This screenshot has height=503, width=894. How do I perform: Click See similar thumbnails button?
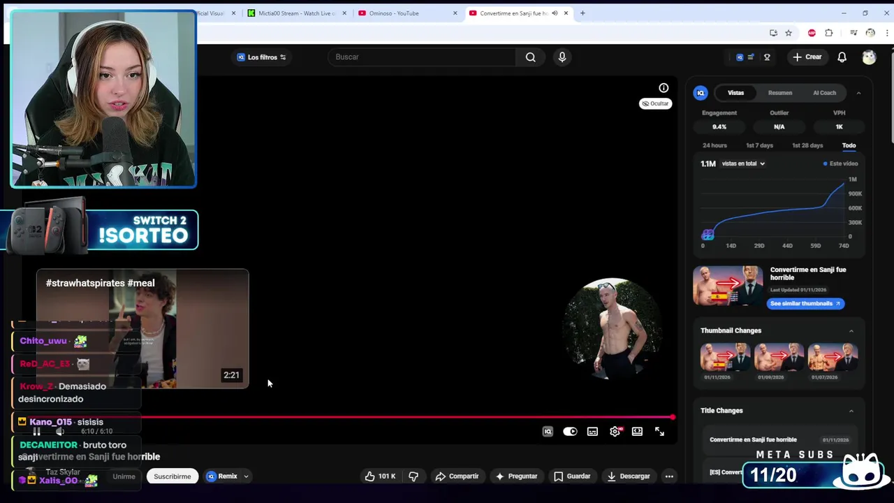[805, 303]
